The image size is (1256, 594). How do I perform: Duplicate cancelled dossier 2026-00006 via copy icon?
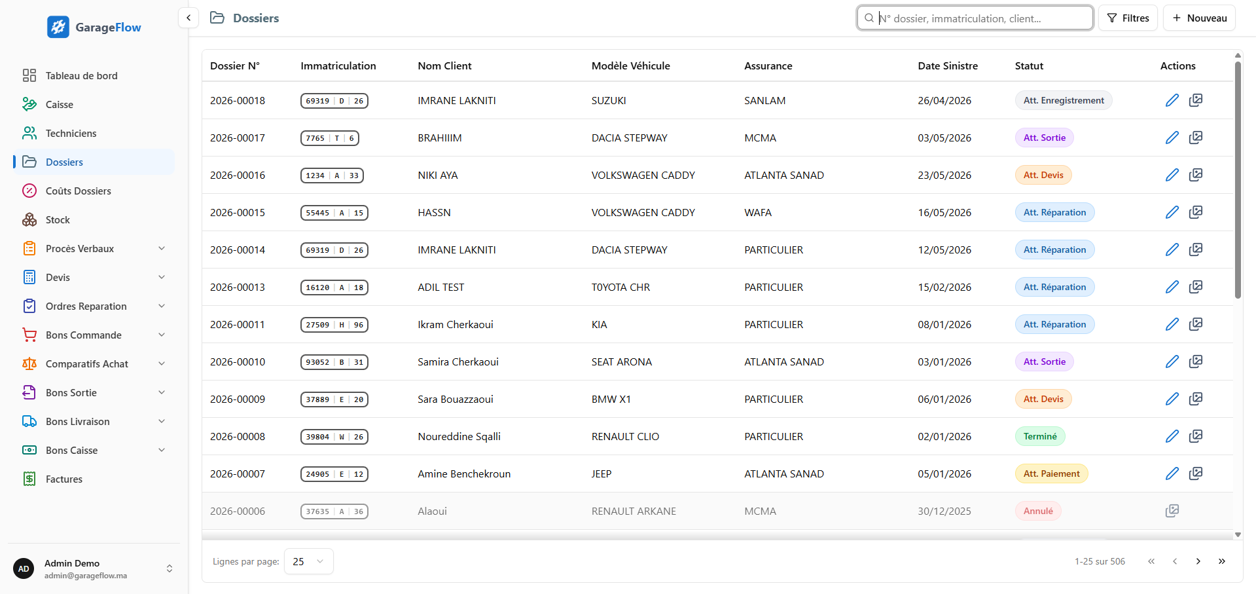click(1172, 511)
